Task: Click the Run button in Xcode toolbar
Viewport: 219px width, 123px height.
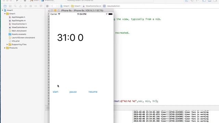Action: coord(17,1)
